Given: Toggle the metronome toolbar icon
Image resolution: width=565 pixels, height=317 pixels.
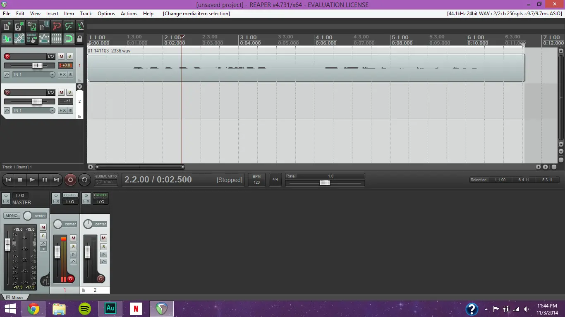Looking at the screenshot, I should coord(80,26).
